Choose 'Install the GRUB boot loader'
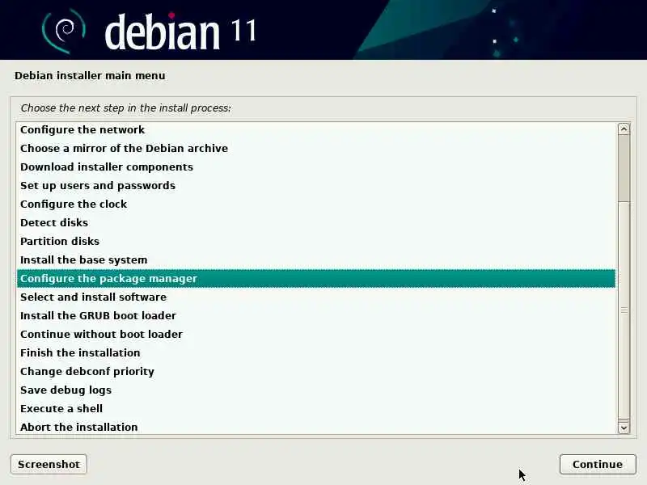Viewport: 647px width, 485px height. pos(316,315)
